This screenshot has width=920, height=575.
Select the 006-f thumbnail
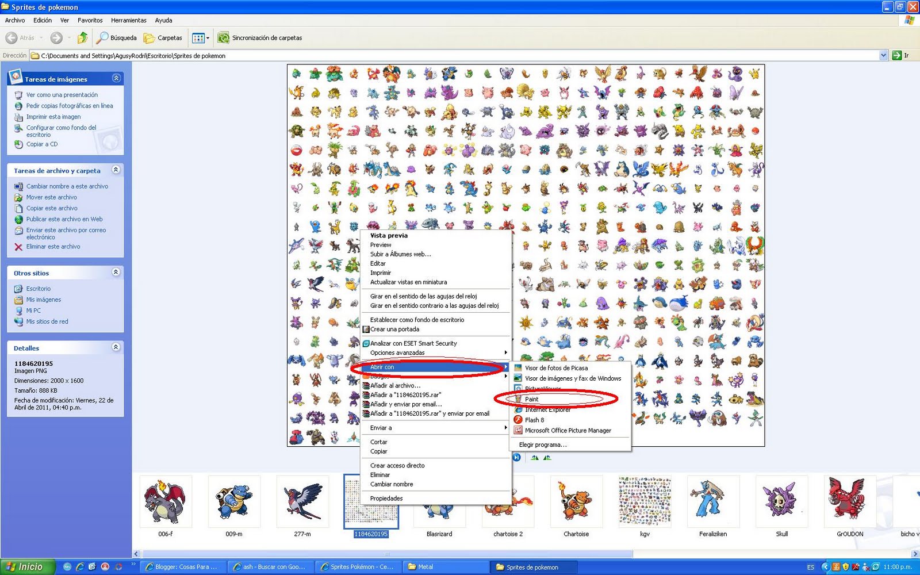[x=165, y=502]
